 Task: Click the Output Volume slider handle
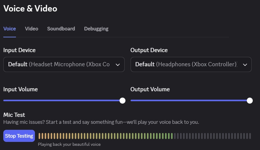pos(250,101)
